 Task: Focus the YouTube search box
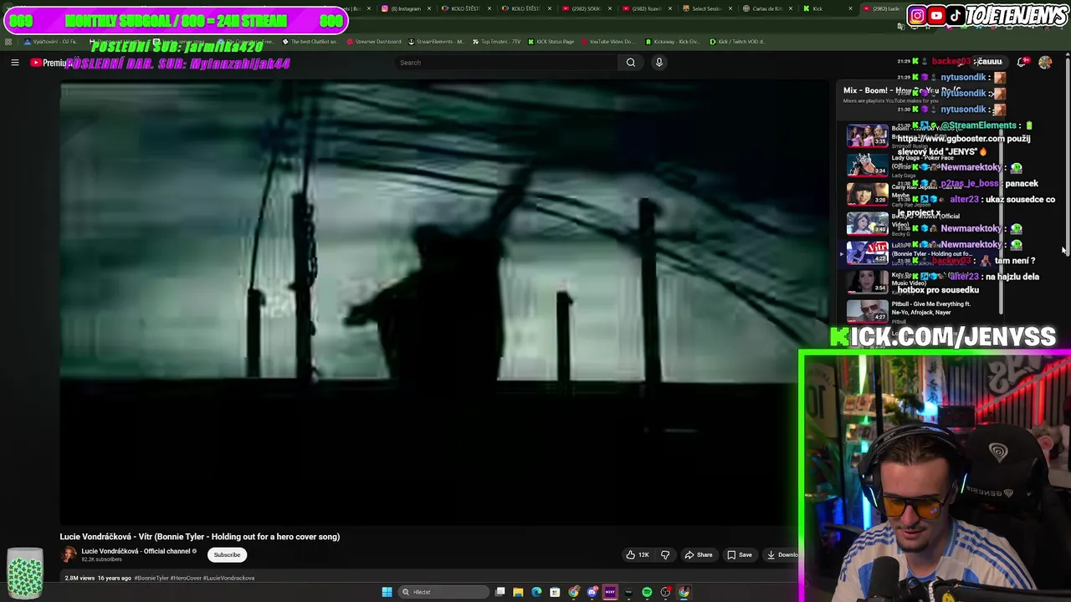click(506, 63)
